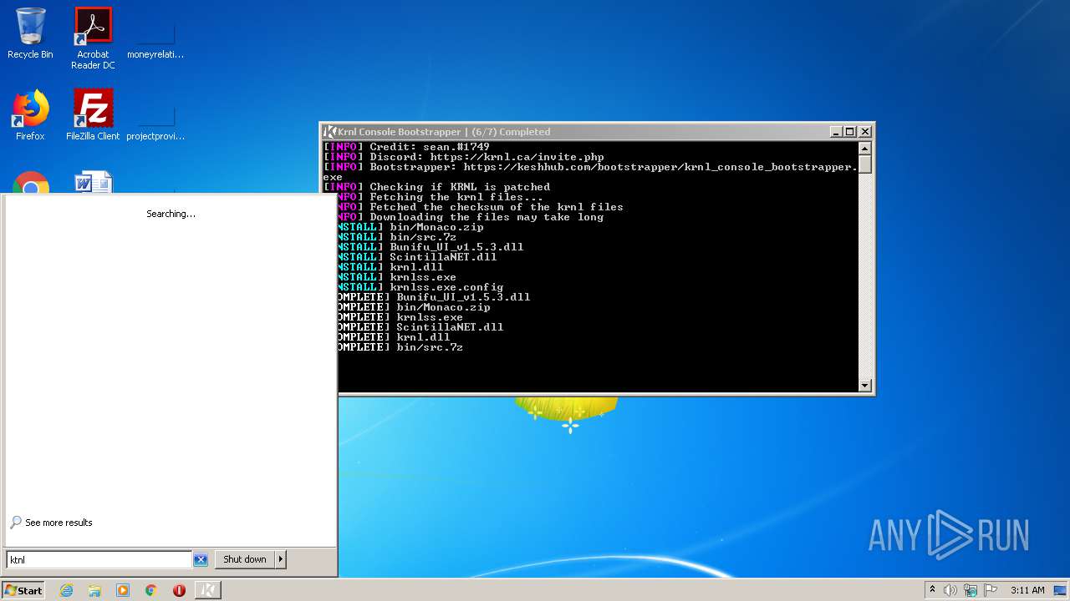This screenshot has width=1070, height=601.
Task: Click the 'Searching...' status text
Action: click(171, 214)
